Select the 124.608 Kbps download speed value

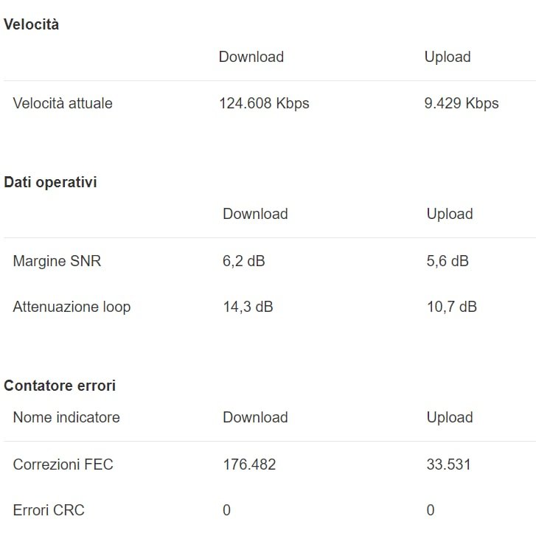pos(264,103)
